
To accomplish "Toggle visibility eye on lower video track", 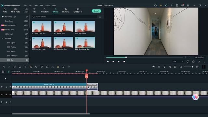I will tap(10, 95).
